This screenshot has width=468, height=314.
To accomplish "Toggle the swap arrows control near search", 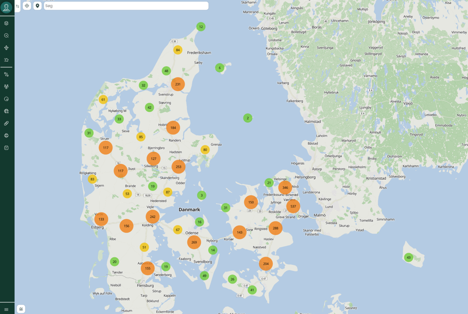I will point(17,6).
